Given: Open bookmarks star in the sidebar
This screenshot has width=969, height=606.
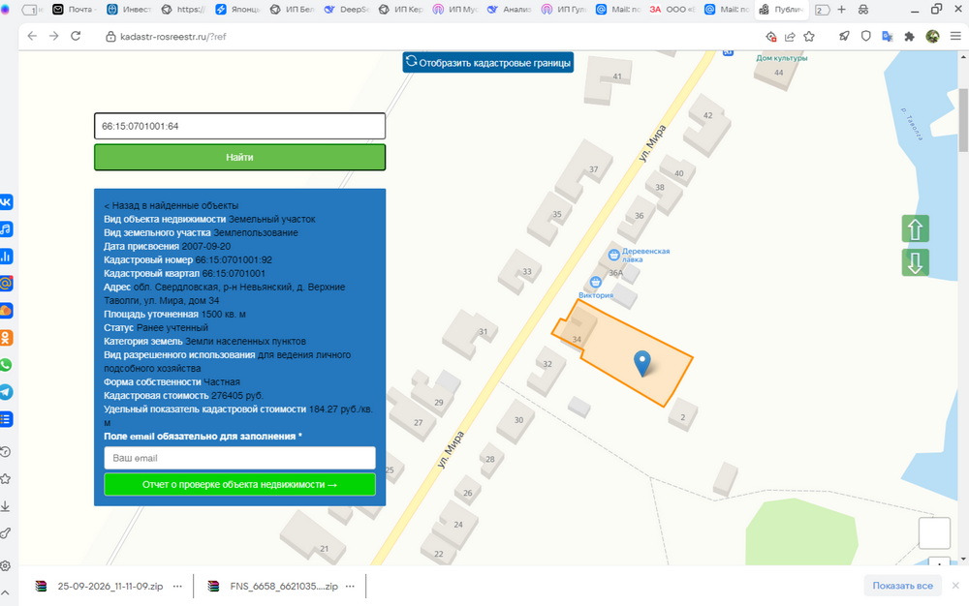Looking at the screenshot, I should 6,479.
